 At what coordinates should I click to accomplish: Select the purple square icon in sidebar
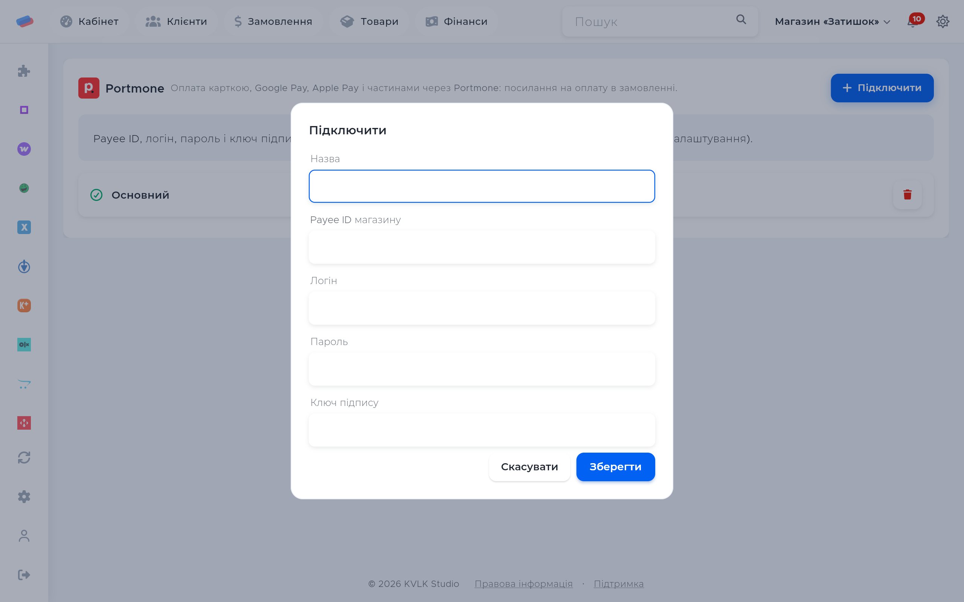(24, 110)
